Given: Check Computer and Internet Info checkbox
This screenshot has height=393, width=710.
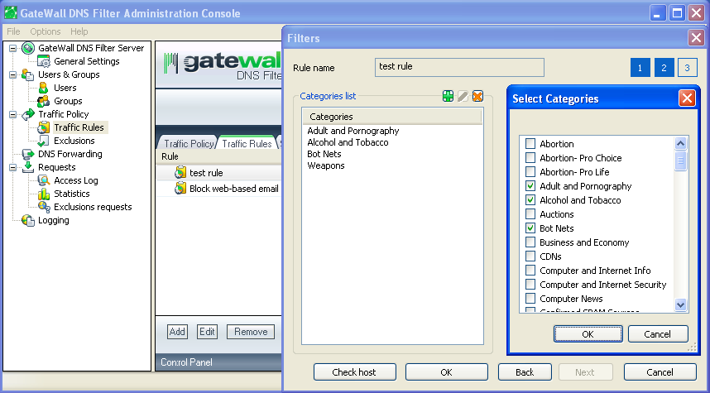Looking at the screenshot, I should click(530, 271).
